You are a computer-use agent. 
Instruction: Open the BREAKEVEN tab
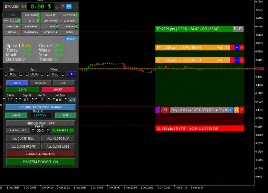pos(31,27)
